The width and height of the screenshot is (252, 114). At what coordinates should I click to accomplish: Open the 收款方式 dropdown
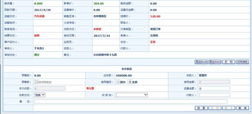pos(40,95)
